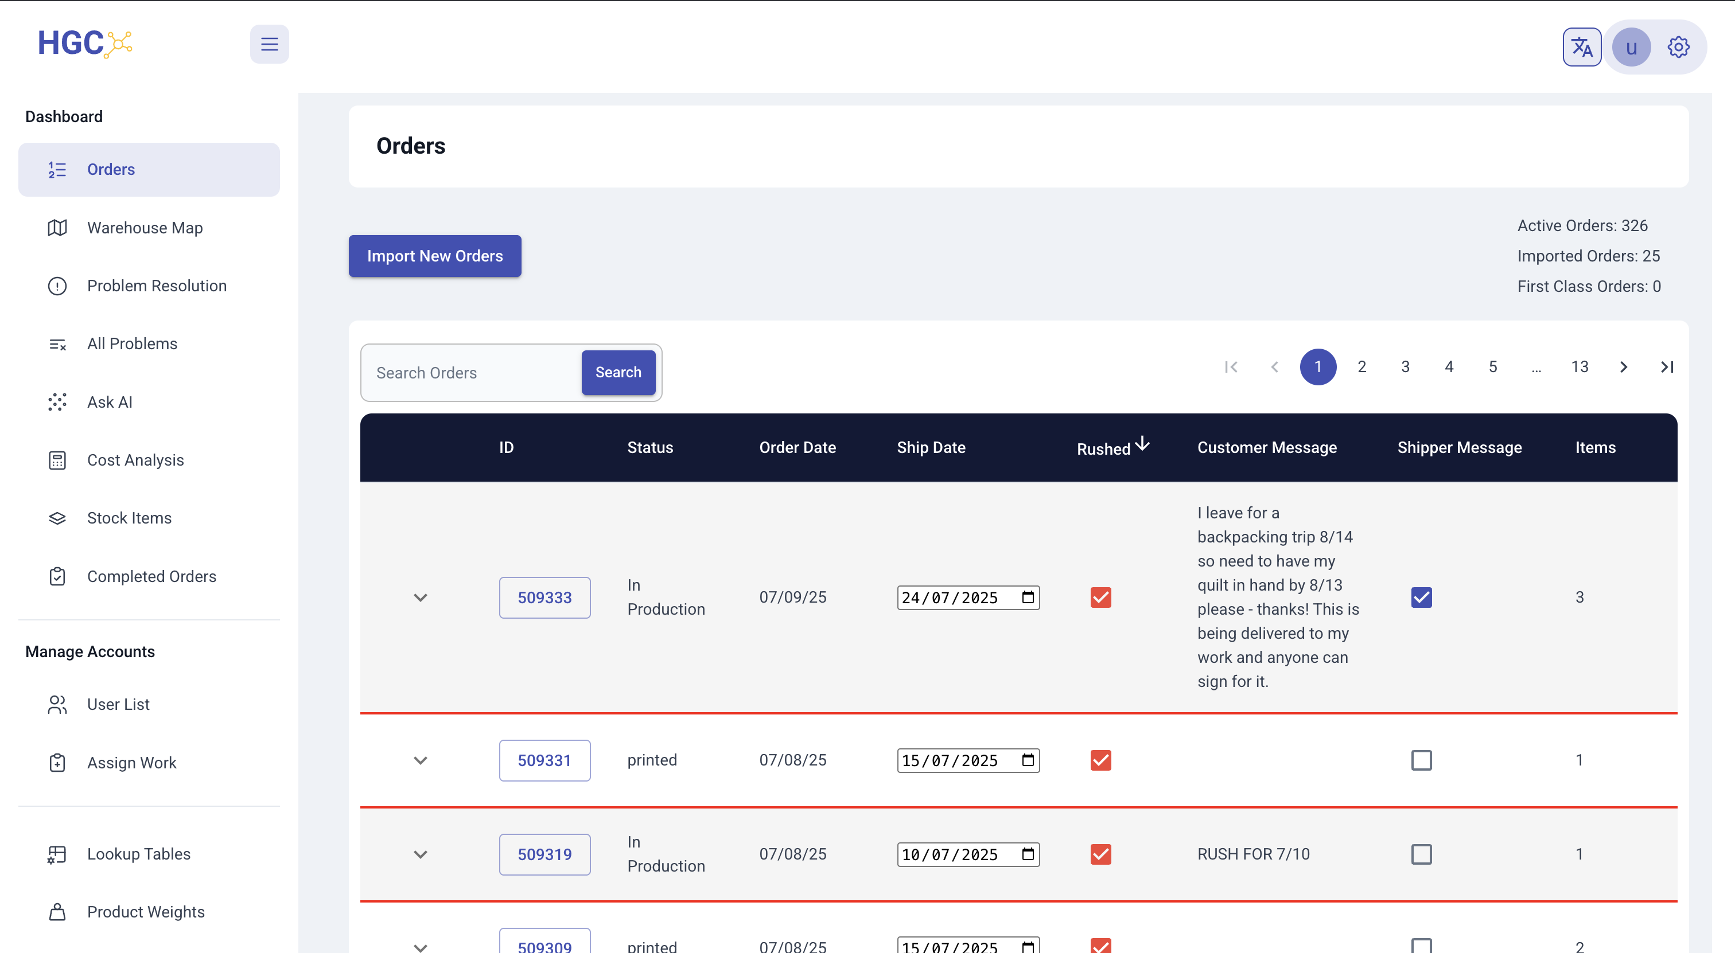Click the Ask AI sparkle icon
1735x953 pixels.
pyautogui.click(x=57, y=402)
